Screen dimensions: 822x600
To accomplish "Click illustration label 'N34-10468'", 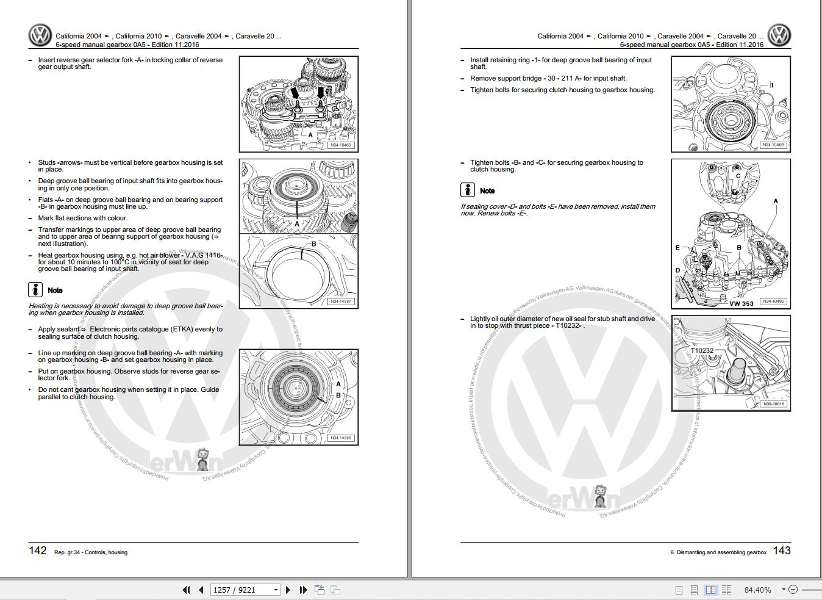I will 341,145.
